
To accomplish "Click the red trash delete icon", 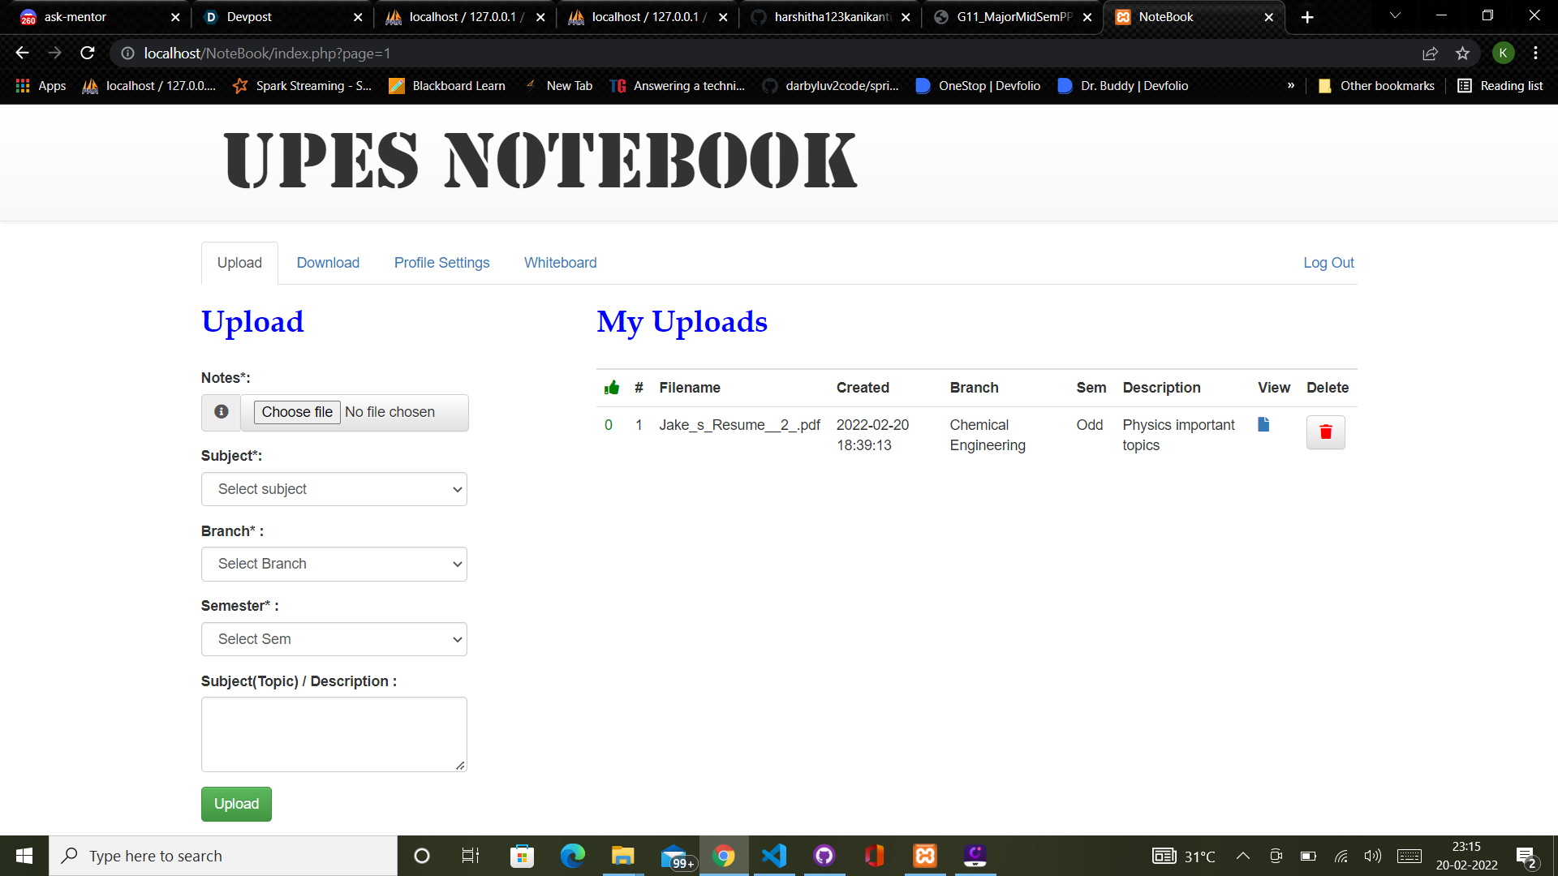I will pyautogui.click(x=1325, y=432).
